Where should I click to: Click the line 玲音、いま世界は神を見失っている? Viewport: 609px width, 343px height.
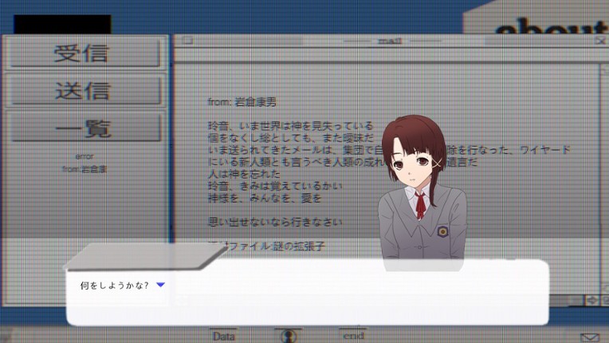[290, 126]
